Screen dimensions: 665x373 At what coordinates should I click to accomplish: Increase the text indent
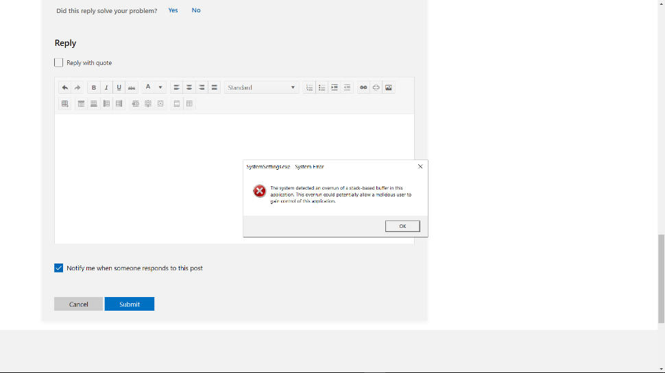coord(334,88)
